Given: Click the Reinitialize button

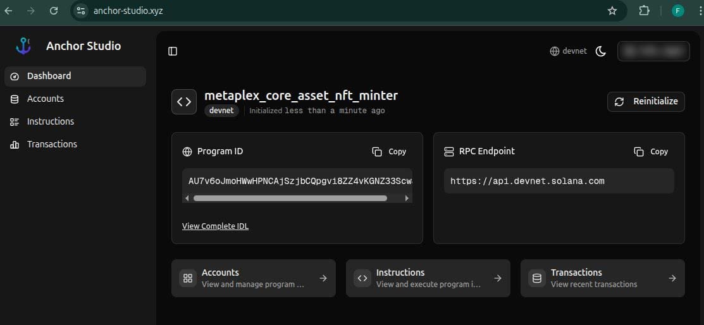Looking at the screenshot, I should click(x=646, y=101).
